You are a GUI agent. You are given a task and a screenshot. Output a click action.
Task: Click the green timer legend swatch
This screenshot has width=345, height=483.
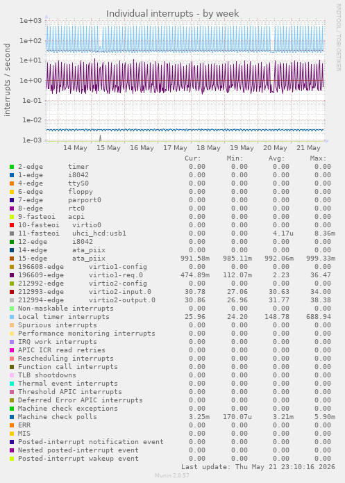click(x=12, y=167)
